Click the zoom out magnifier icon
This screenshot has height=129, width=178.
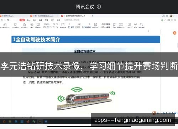click(x=54, y=24)
